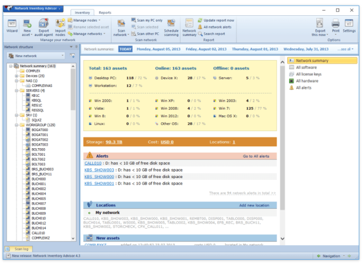Collapse the SERVERS (4) node
This screenshot has width=362, height=266.
pyautogui.click(x=16, y=91)
